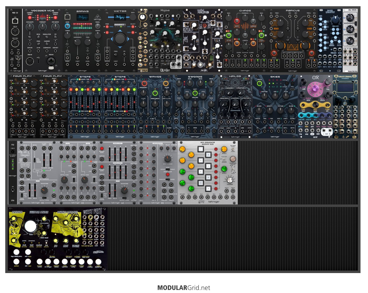The height and width of the screenshot is (293, 368).
Task: Push the Envelope 1 MANUAL GATE button
Action: pos(102,149)
